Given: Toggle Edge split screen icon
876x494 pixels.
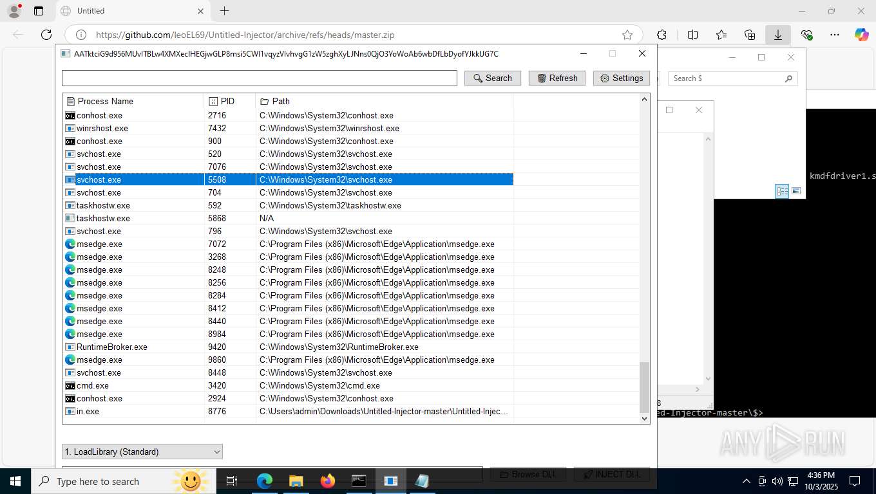Looking at the screenshot, I should pyautogui.click(x=692, y=35).
